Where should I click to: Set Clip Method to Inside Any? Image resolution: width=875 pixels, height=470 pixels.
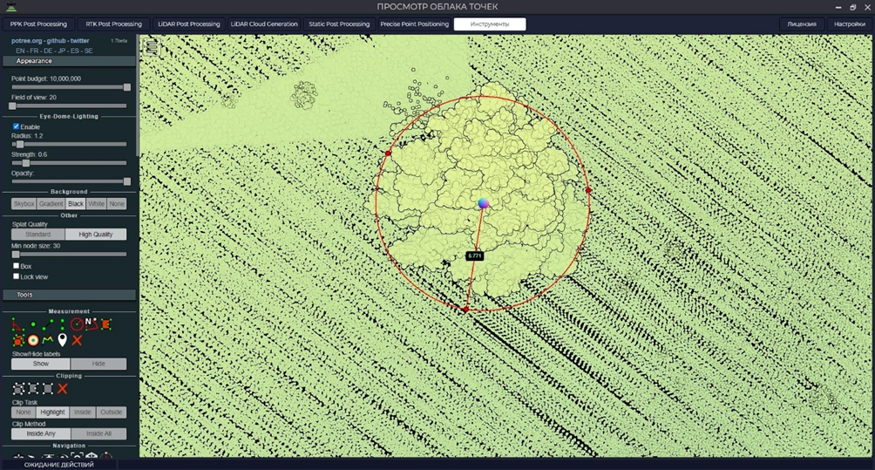41,433
